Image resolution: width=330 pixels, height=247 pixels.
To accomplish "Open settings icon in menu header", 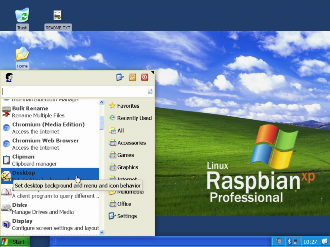I will click(x=120, y=77).
